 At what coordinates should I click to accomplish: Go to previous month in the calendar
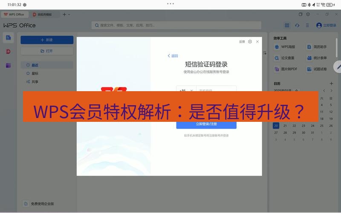(324, 90)
